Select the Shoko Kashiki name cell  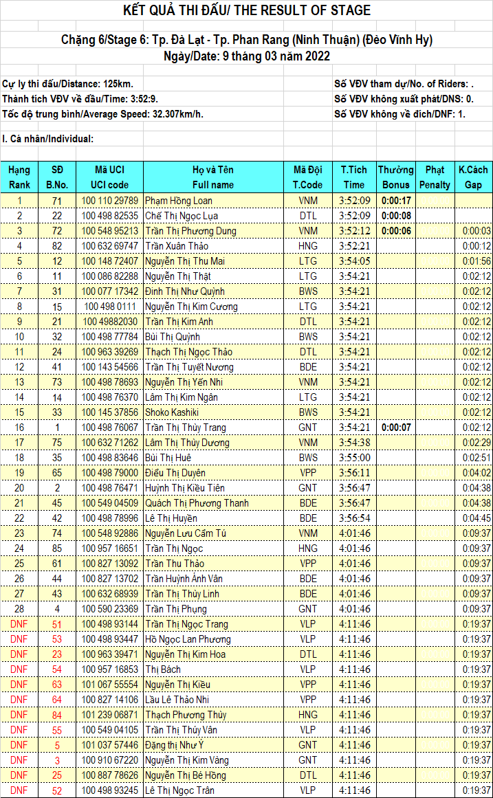[x=172, y=412]
